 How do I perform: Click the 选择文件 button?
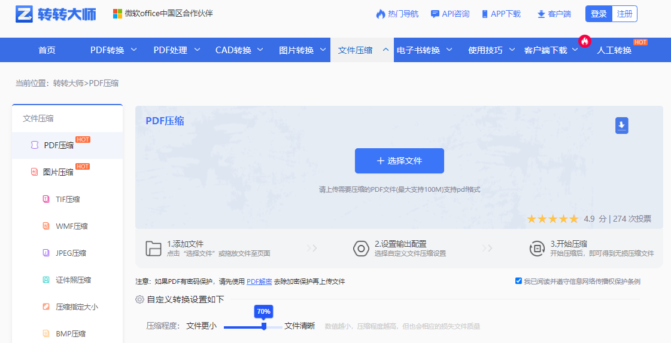[x=399, y=161]
